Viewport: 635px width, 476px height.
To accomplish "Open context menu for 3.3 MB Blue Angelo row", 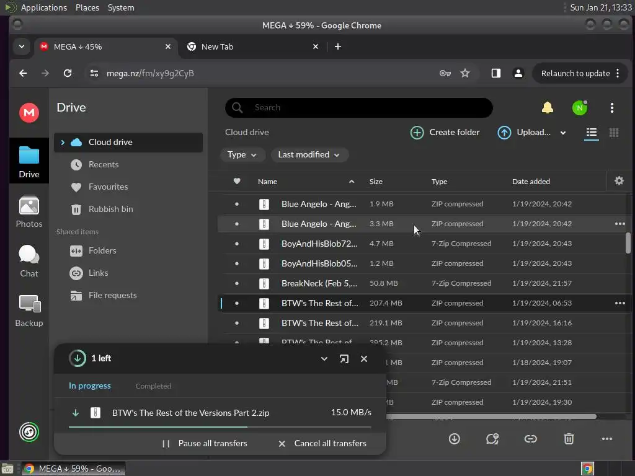I will (619, 224).
